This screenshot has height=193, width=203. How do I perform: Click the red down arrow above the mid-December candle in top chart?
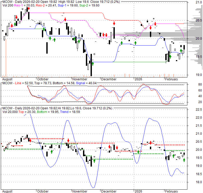[x=114, y=24]
